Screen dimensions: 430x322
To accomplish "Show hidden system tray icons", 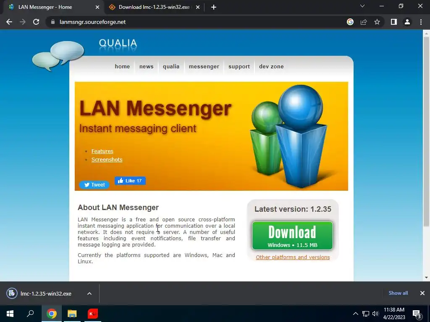I will [355, 314].
